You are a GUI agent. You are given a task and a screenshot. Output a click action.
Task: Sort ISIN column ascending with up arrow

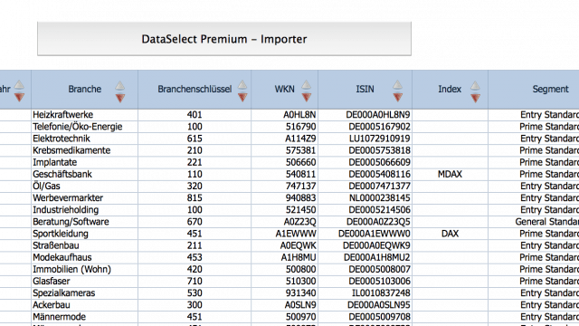(x=397, y=84)
